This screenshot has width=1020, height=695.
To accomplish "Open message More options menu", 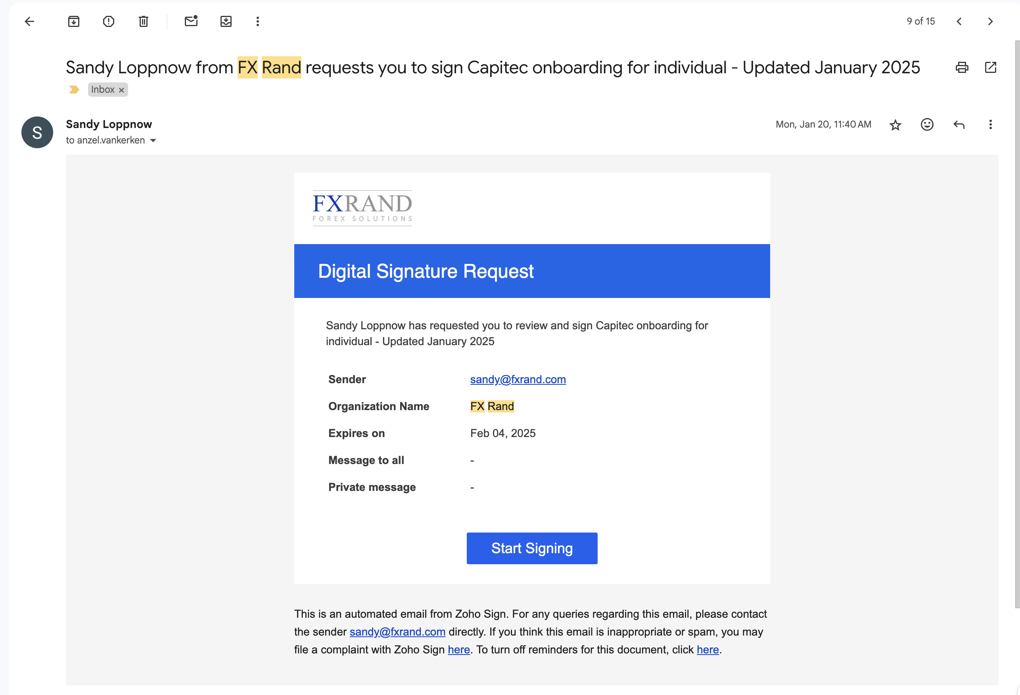I will [991, 124].
